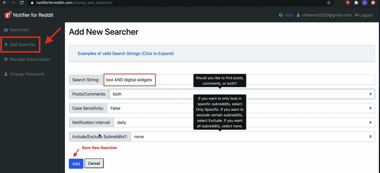
Task: Click the Logout link
Action: click(366, 15)
